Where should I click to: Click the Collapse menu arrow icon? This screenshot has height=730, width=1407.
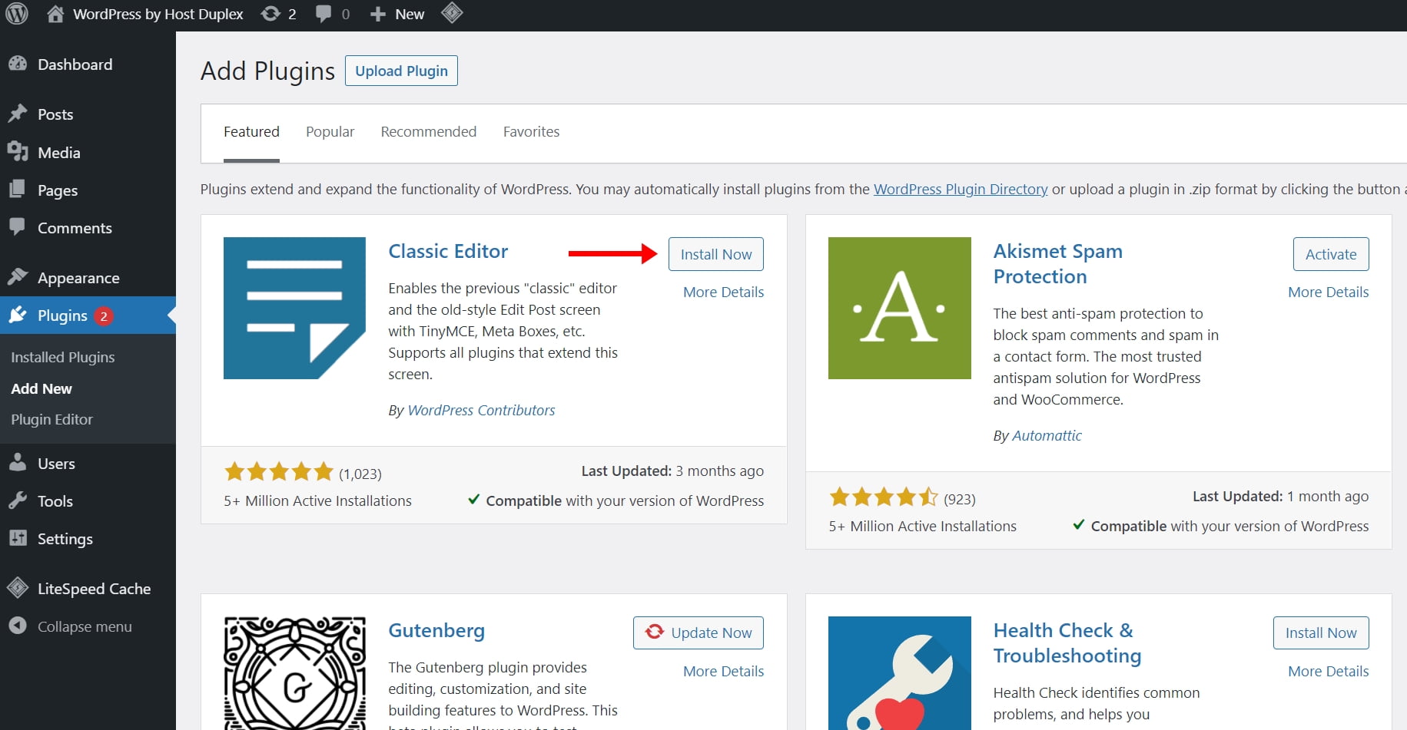pyautogui.click(x=18, y=626)
